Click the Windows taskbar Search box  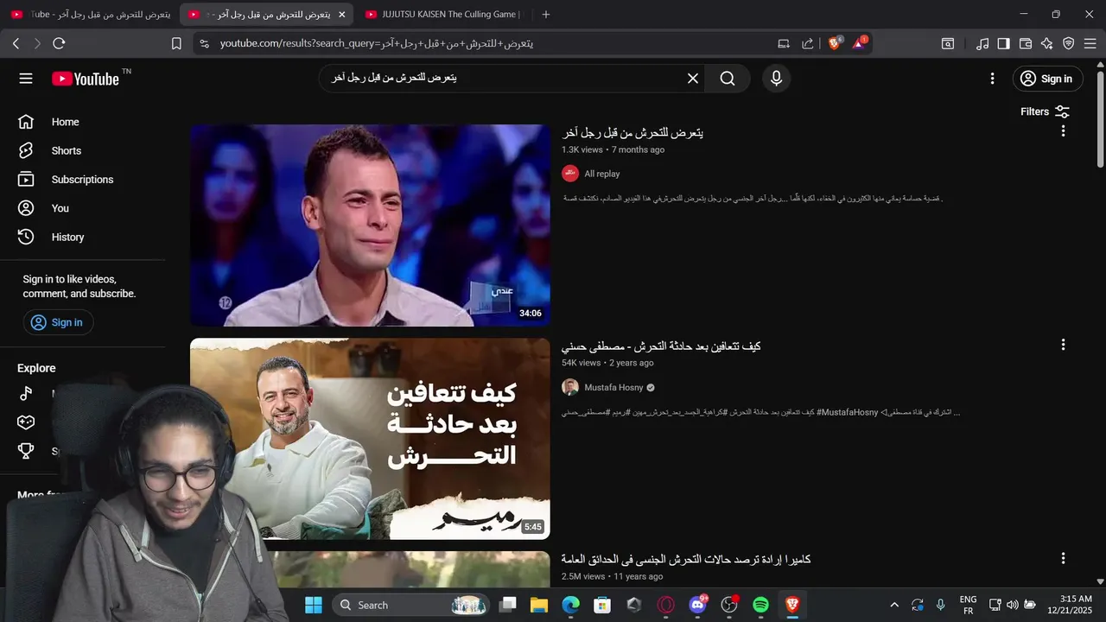point(411,605)
